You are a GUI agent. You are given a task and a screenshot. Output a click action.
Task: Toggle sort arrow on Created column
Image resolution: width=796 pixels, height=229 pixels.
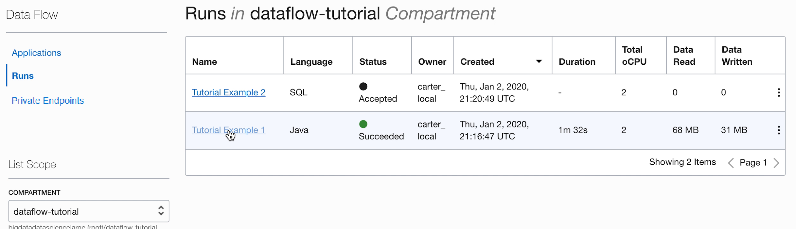coord(539,61)
